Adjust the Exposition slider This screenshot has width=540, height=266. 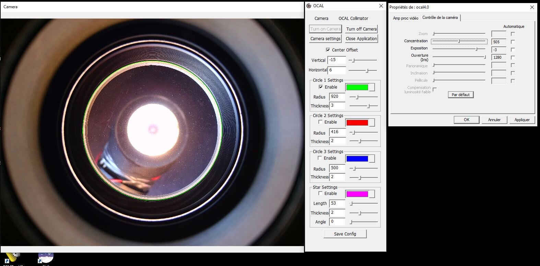coord(459,49)
